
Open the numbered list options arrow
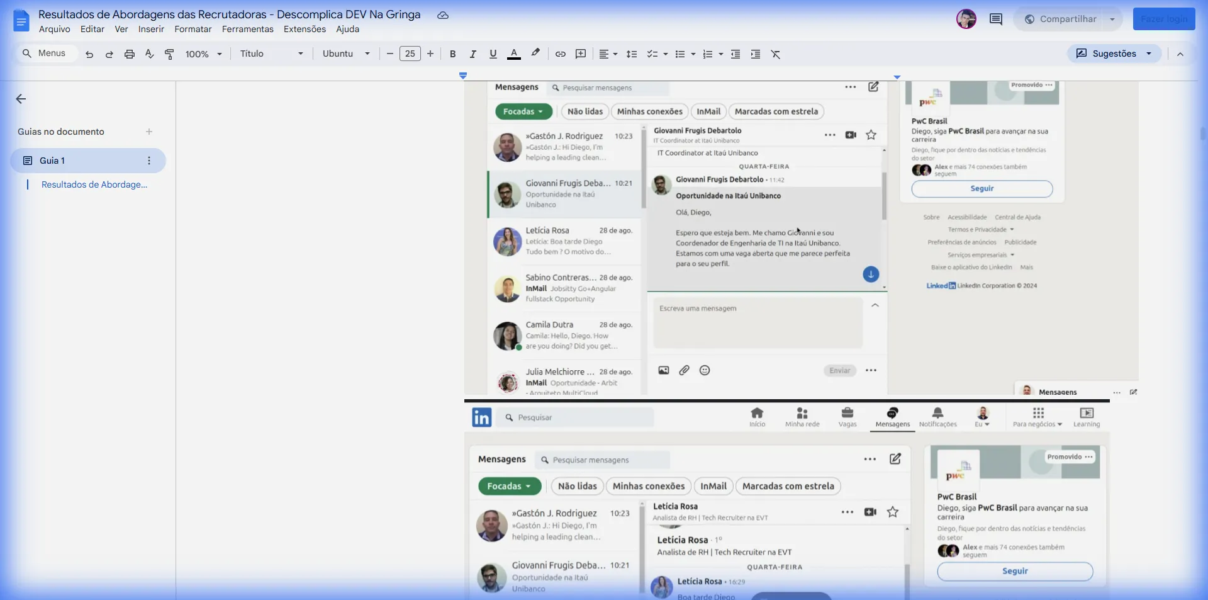[721, 54]
